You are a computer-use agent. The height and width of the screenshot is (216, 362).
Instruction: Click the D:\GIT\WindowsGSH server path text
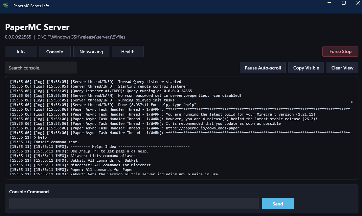81,37
